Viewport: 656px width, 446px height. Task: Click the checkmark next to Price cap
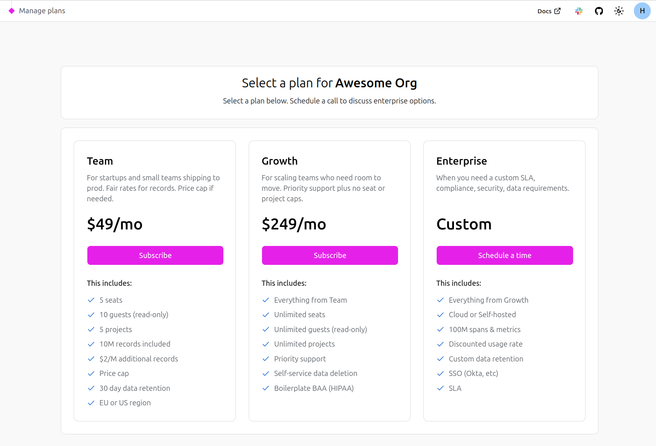click(x=91, y=374)
